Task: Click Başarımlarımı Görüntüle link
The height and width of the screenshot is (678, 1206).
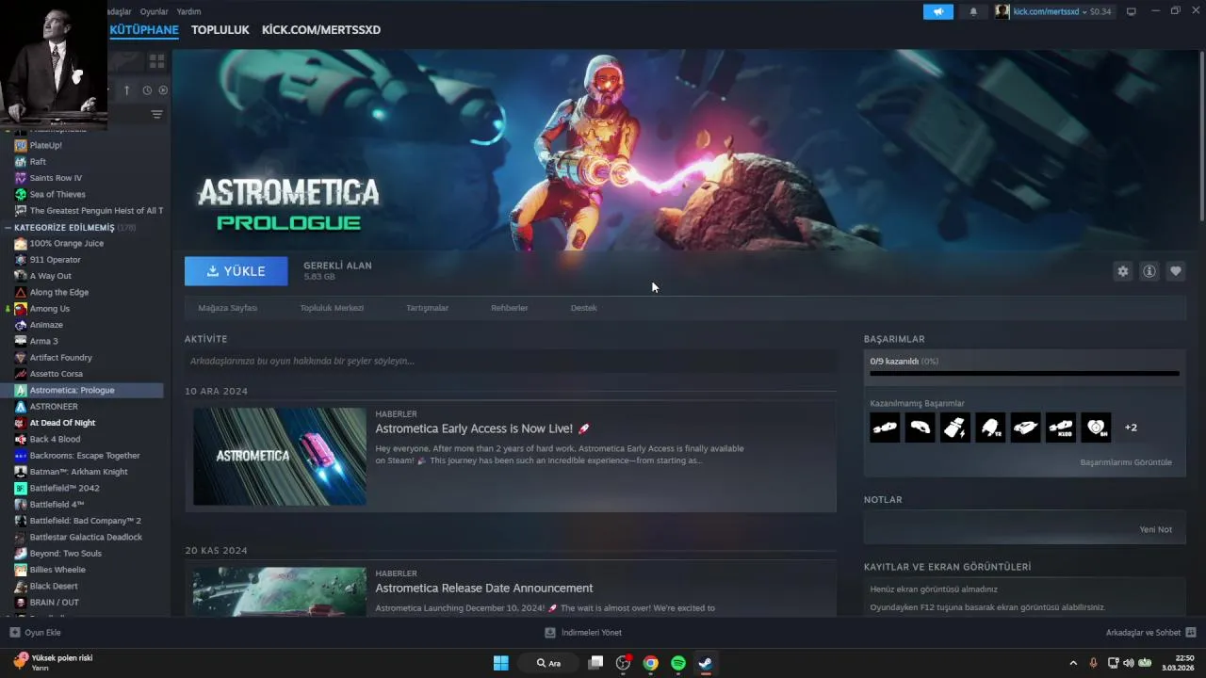Action: 1126,462
